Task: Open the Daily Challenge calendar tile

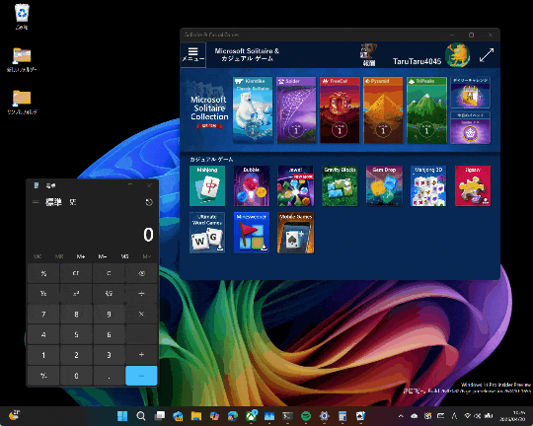Action: click(x=471, y=93)
